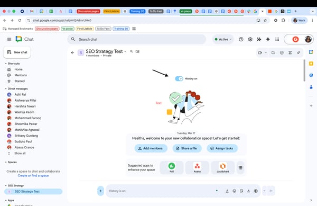Search within this space via magnifier icon
The image size is (317, 206).
132,51
